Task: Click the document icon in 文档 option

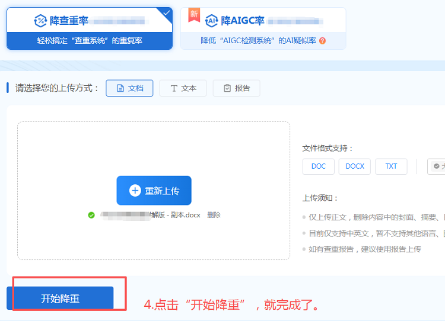Action: click(120, 88)
